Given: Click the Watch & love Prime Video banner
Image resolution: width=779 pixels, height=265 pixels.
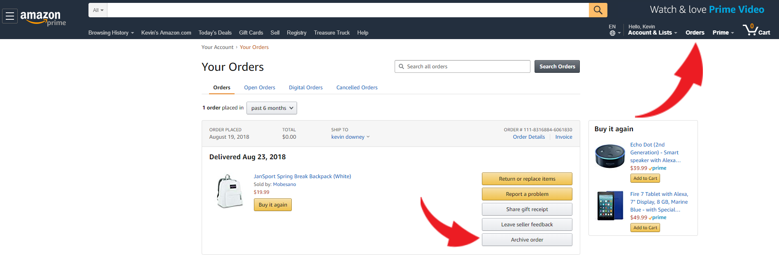Looking at the screenshot, I should pos(707,9).
